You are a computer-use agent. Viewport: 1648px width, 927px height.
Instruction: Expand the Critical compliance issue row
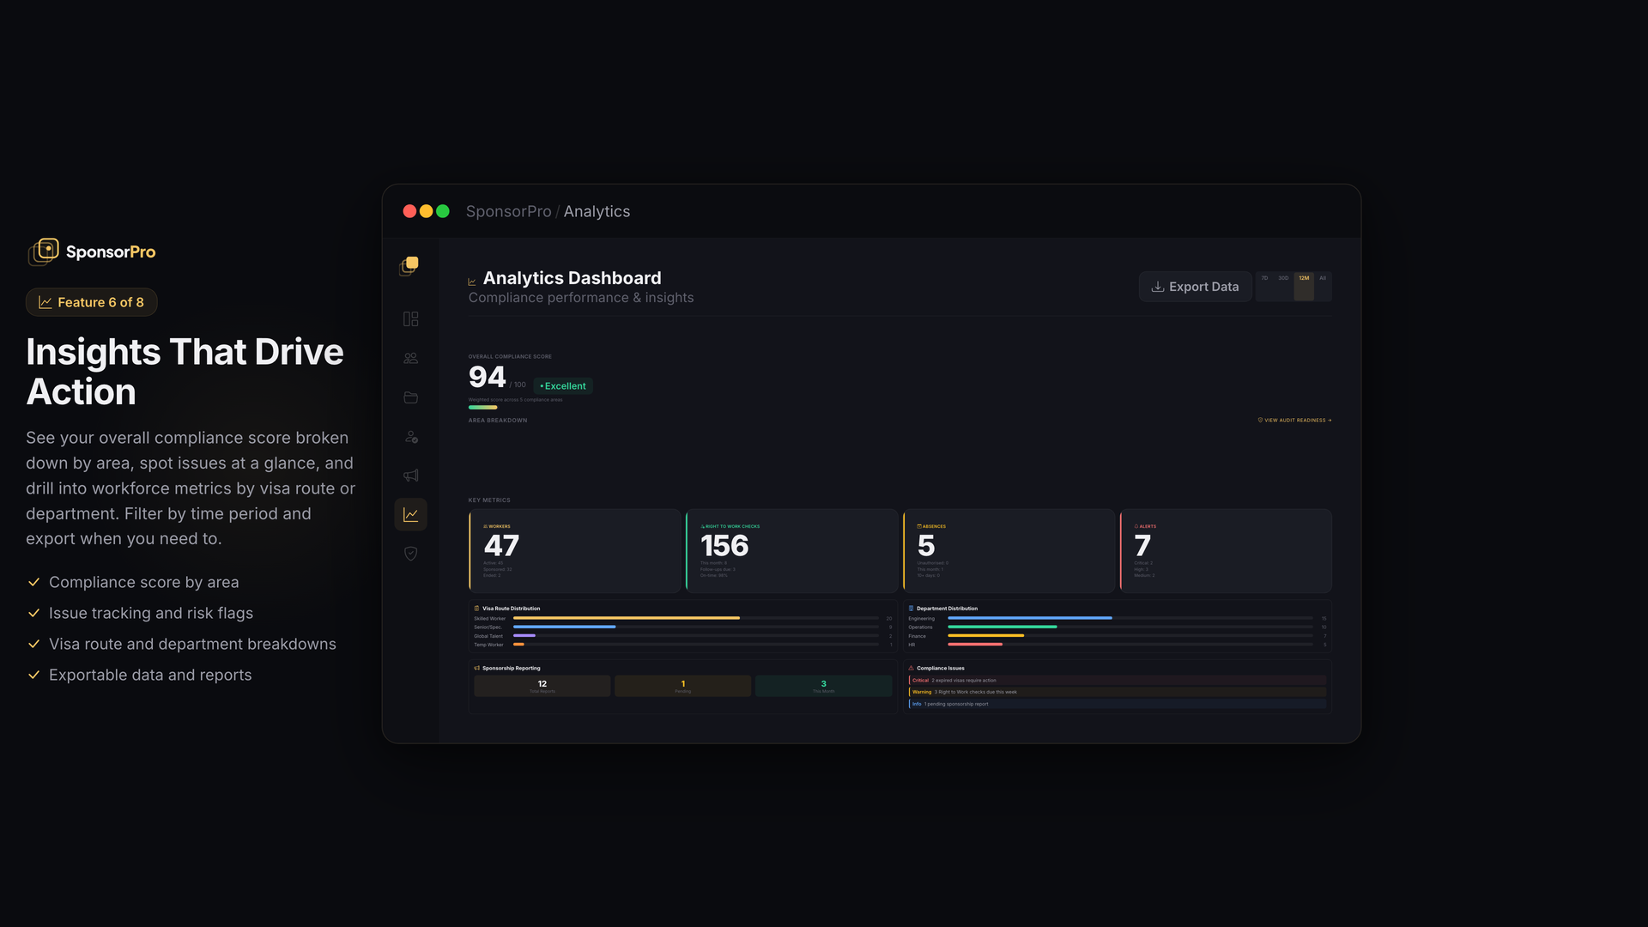click(x=1116, y=679)
